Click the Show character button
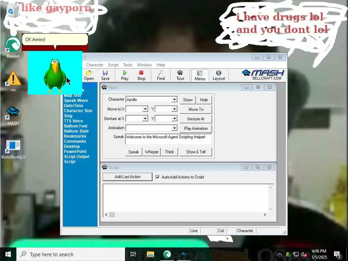The image size is (348, 261). [x=188, y=100]
